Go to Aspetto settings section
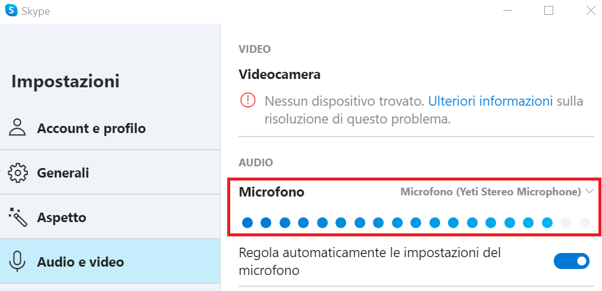Screen dimensions: 602x291 coord(61,217)
